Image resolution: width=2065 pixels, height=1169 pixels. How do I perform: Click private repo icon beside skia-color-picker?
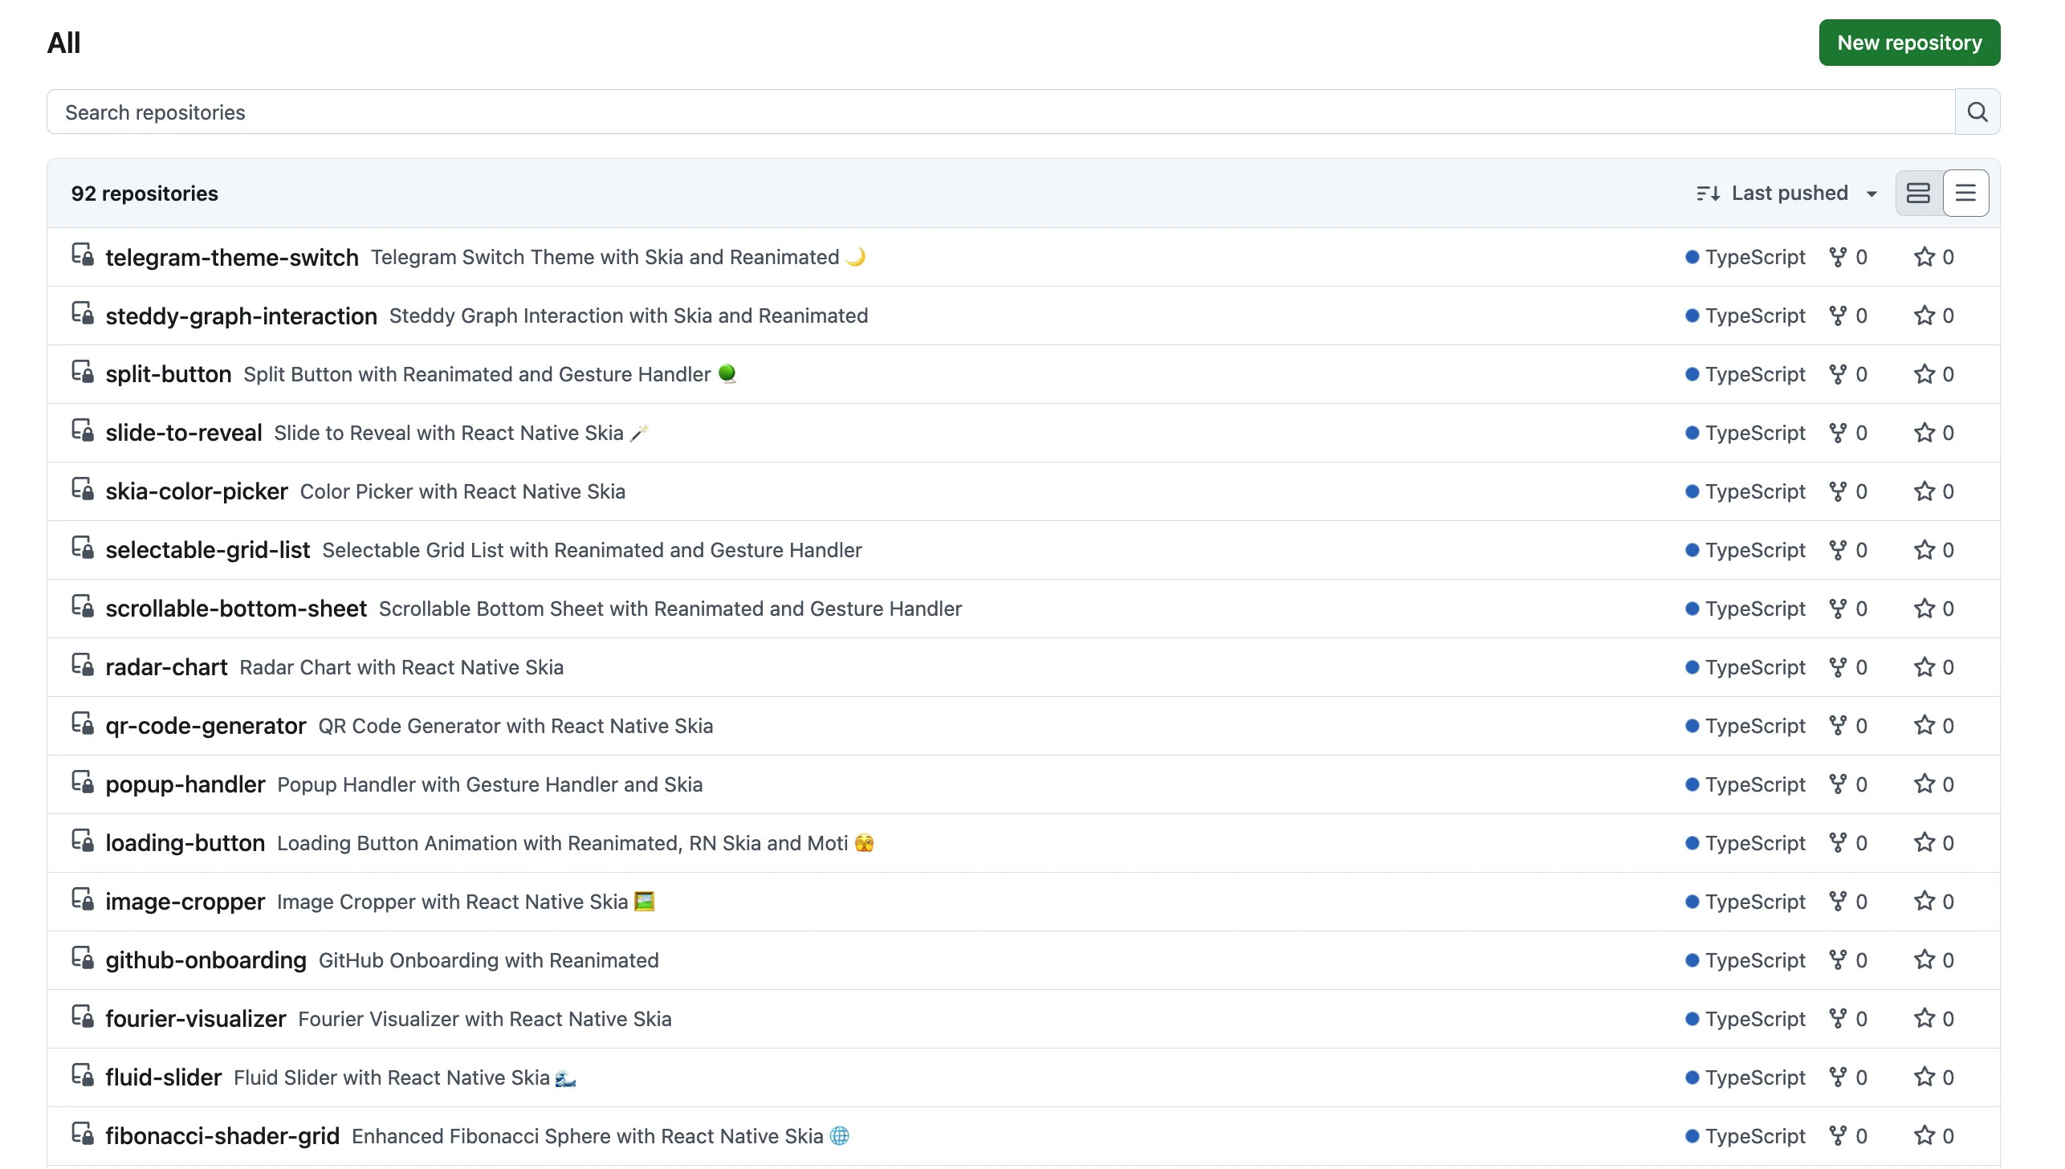click(x=82, y=490)
